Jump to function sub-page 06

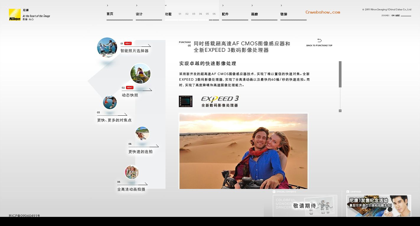click(x=214, y=14)
